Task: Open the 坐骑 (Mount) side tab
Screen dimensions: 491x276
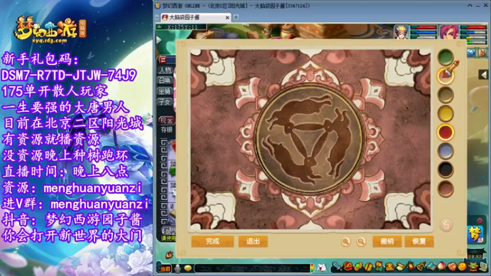Action: click(x=164, y=91)
